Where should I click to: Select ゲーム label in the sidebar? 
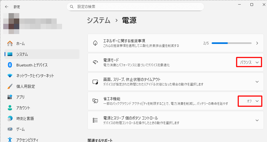click(x=20, y=129)
